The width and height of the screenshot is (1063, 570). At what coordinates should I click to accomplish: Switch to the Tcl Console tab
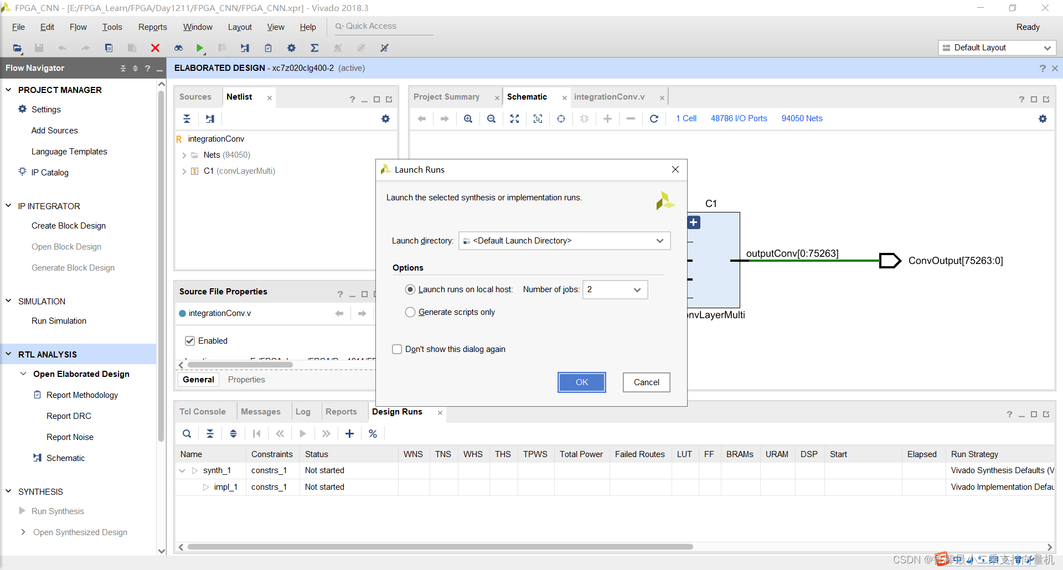(x=202, y=412)
